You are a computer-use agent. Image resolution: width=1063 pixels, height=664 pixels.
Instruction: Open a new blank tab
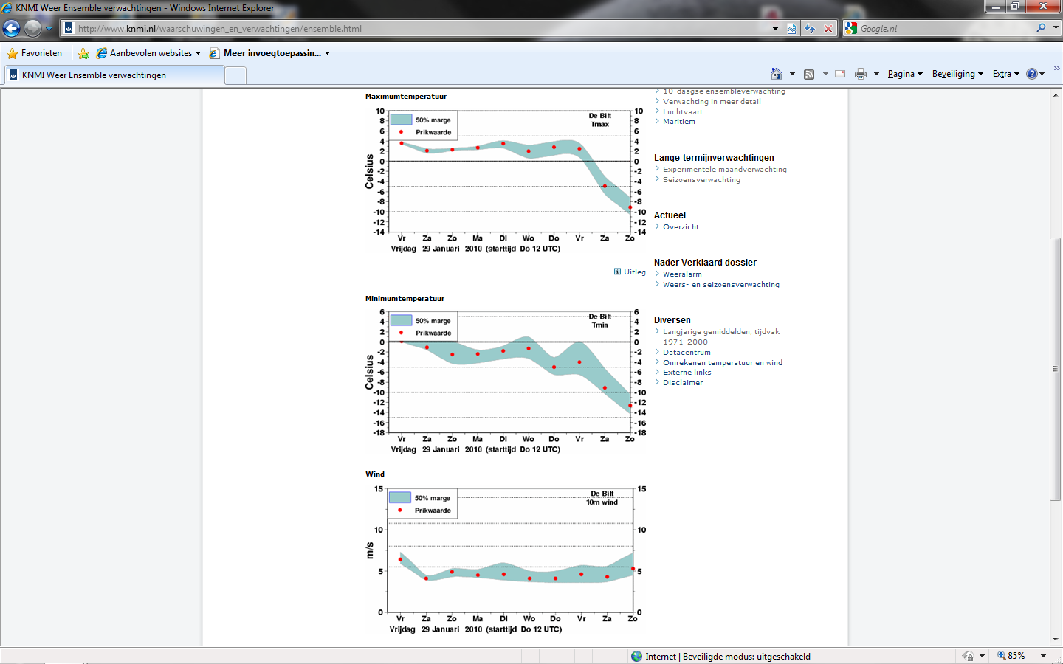point(235,75)
